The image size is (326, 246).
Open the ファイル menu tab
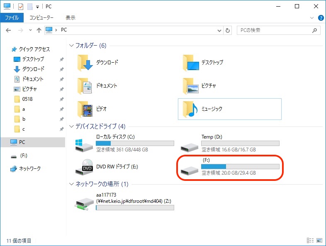click(x=12, y=18)
